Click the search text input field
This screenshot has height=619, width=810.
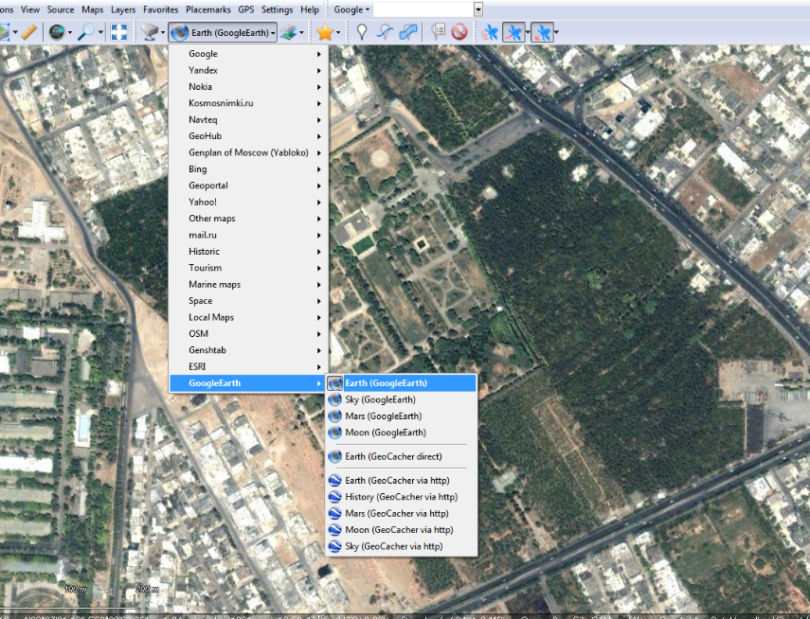coord(423,9)
